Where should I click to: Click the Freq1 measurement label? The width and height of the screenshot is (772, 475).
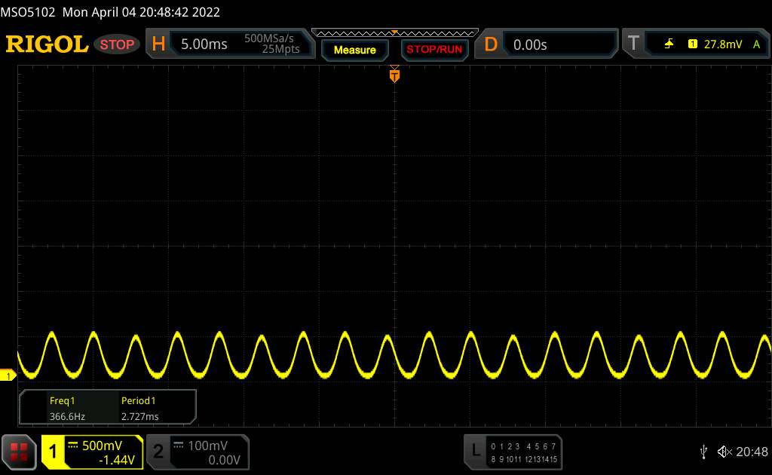tap(62, 400)
